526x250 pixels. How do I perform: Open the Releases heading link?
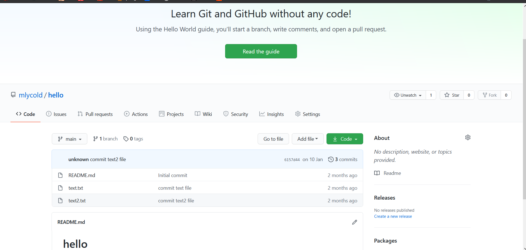pos(385,198)
